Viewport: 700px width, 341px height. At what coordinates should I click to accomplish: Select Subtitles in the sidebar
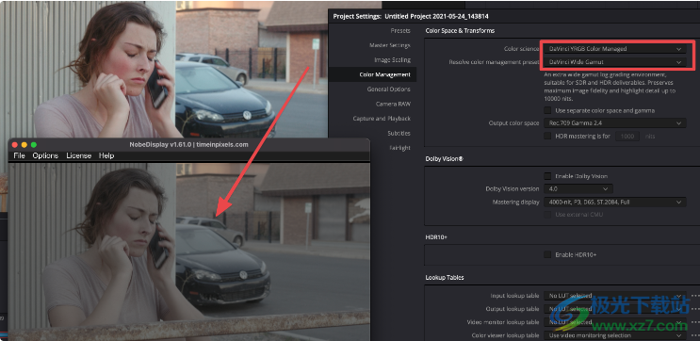(399, 134)
